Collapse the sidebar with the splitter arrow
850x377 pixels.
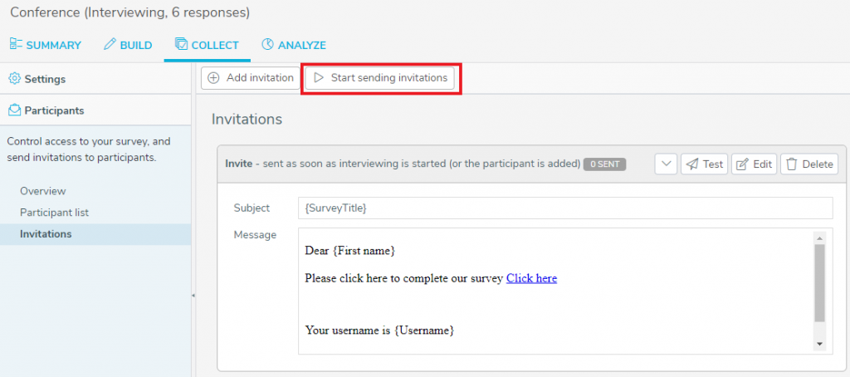pyautogui.click(x=193, y=296)
